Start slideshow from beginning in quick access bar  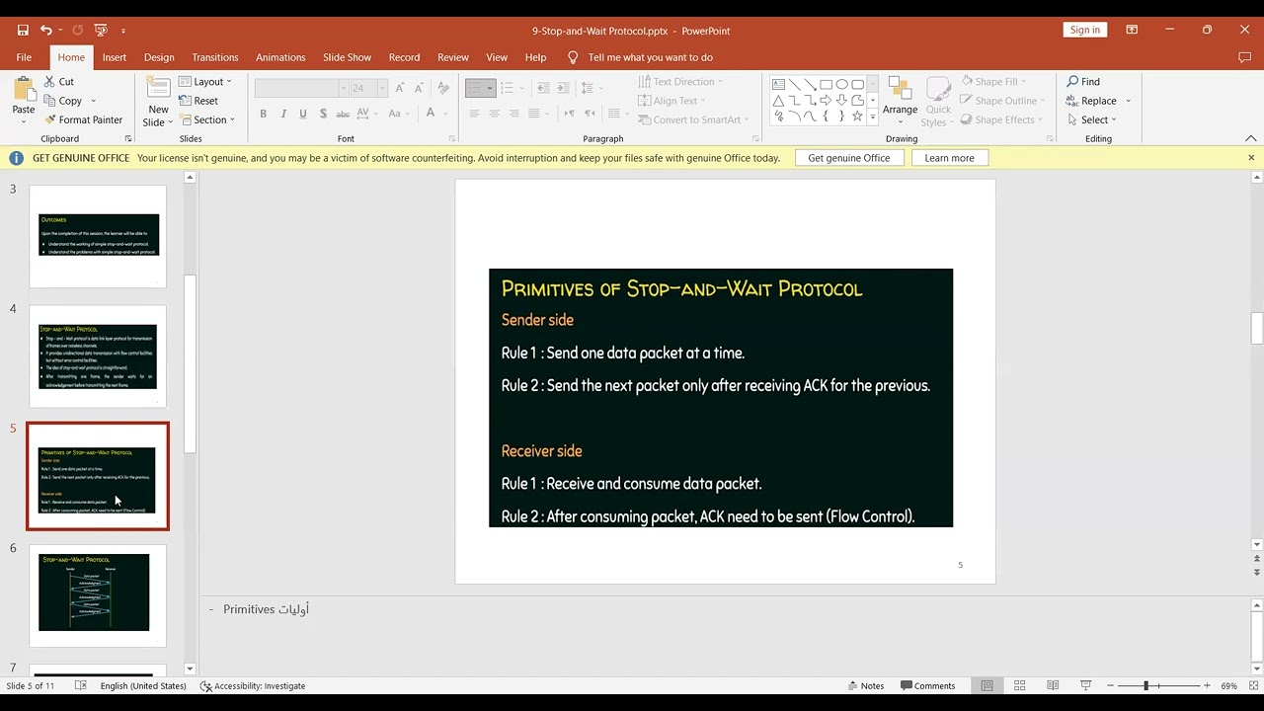pyautogui.click(x=100, y=31)
